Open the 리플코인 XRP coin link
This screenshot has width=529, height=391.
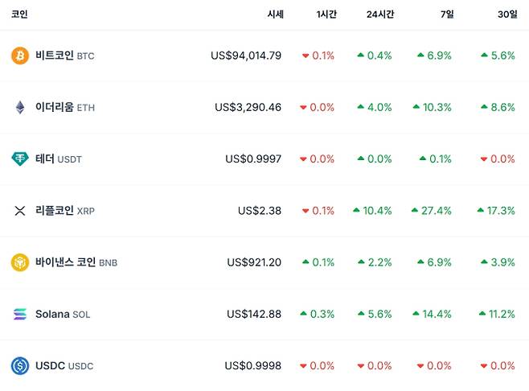pos(65,211)
